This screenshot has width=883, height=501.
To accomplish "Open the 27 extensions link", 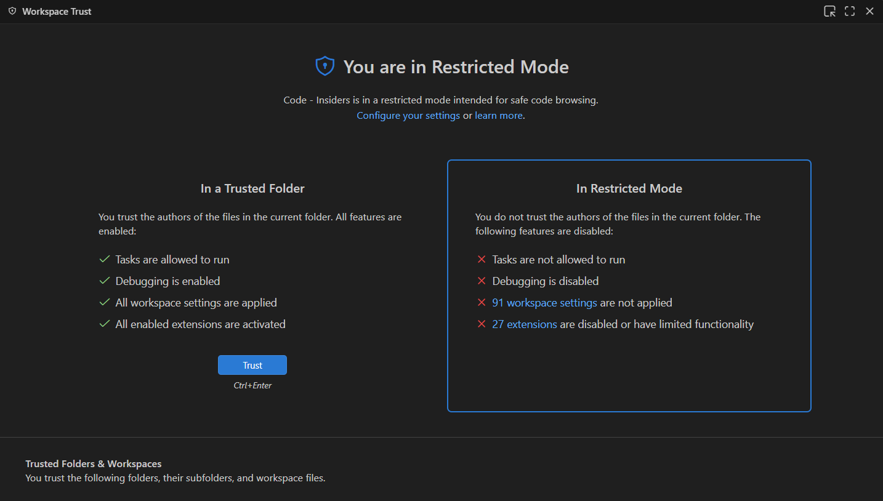I will [525, 324].
